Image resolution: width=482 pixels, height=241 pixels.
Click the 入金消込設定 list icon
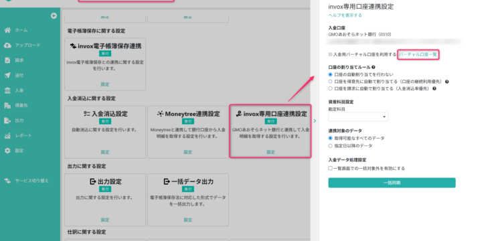pyautogui.click(x=86, y=114)
